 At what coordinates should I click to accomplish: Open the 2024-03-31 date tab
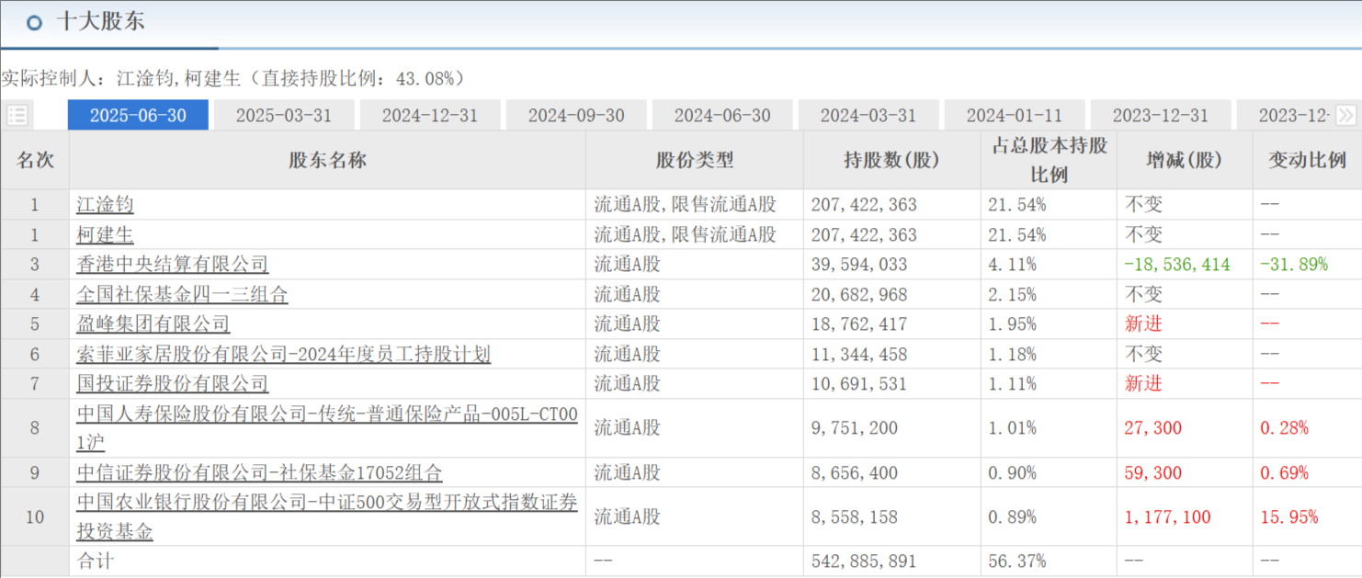[868, 116]
